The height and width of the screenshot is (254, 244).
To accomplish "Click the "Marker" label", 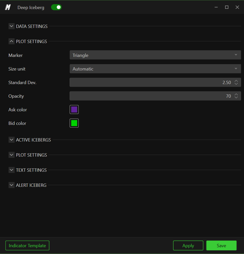I will coord(16,55).
